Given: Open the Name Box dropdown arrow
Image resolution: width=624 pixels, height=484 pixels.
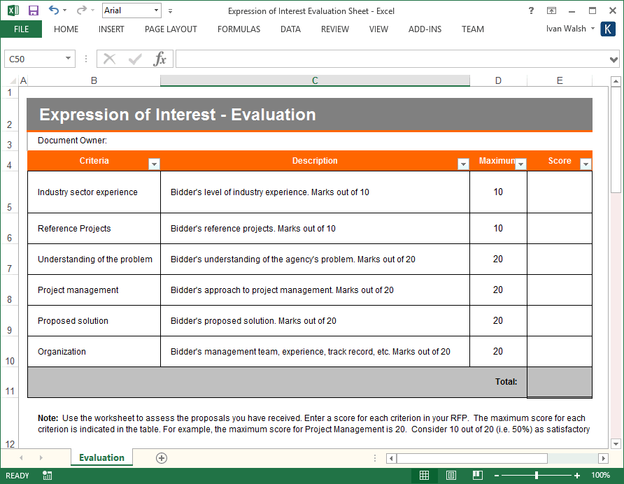Looking at the screenshot, I should (x=68, y=59).
